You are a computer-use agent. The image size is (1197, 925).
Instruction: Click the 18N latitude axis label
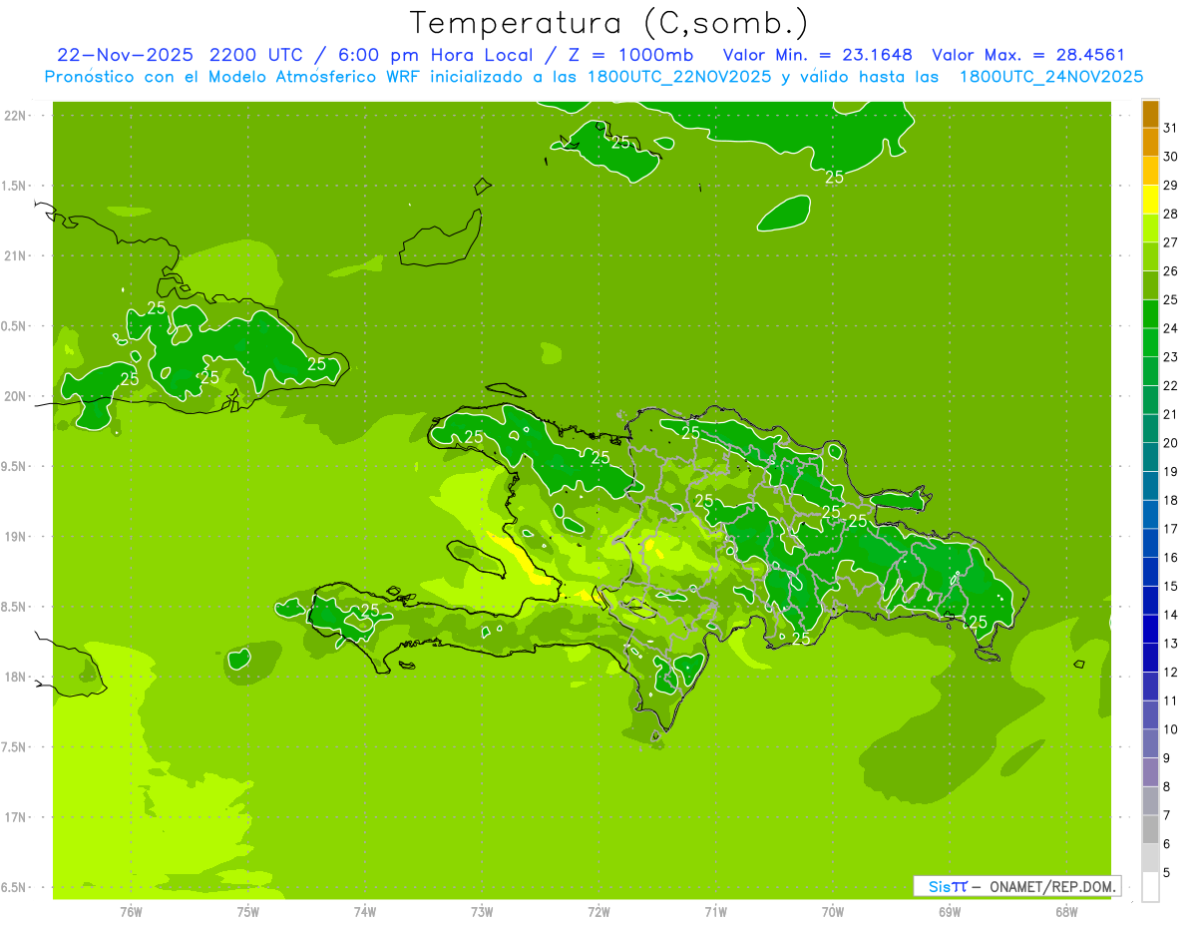16,677
